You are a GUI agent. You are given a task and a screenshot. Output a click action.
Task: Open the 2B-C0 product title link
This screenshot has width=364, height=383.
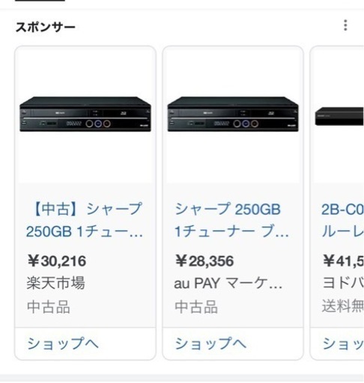point(342,220)
